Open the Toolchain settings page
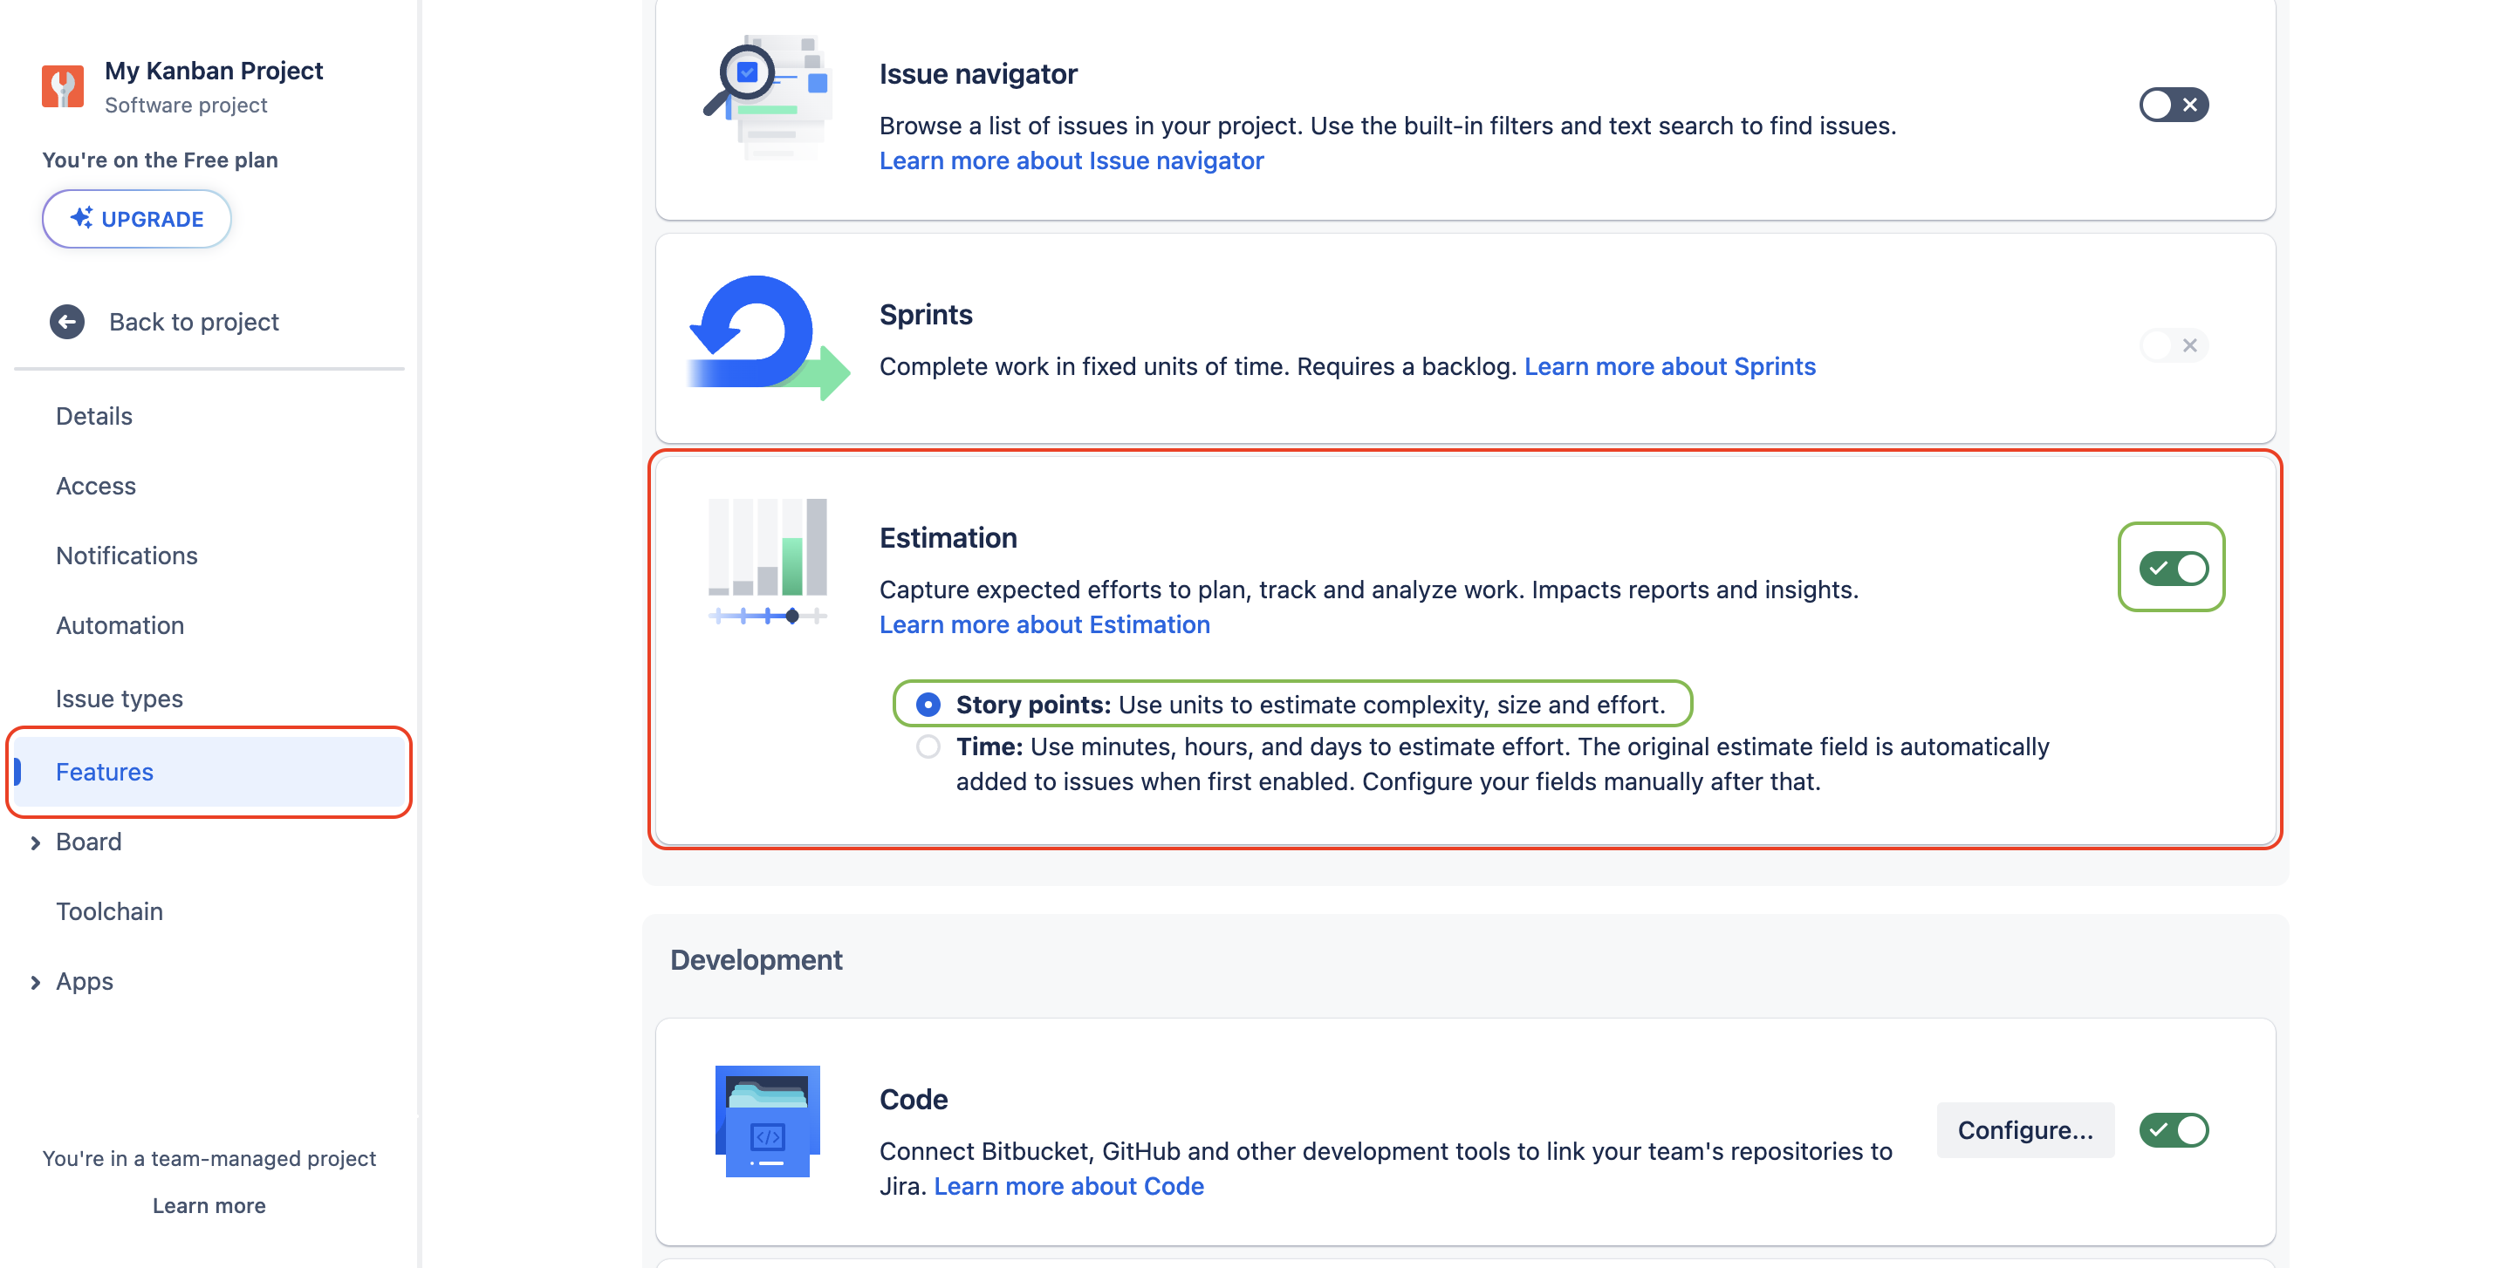Image resolution: width=2513 pixels, height=1268 pixels. (109, 911)
